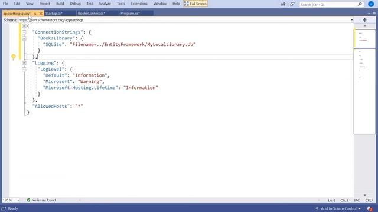
Task: Click the "Logging" key text
Action: (44, 63)
